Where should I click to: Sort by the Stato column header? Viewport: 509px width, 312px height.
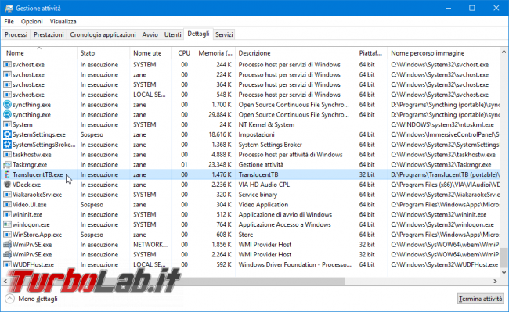click(x=103, y=53)
